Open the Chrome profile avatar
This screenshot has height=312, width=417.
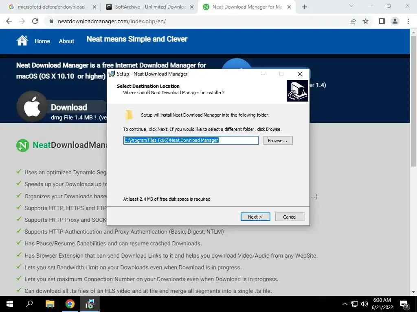(395, 21)
